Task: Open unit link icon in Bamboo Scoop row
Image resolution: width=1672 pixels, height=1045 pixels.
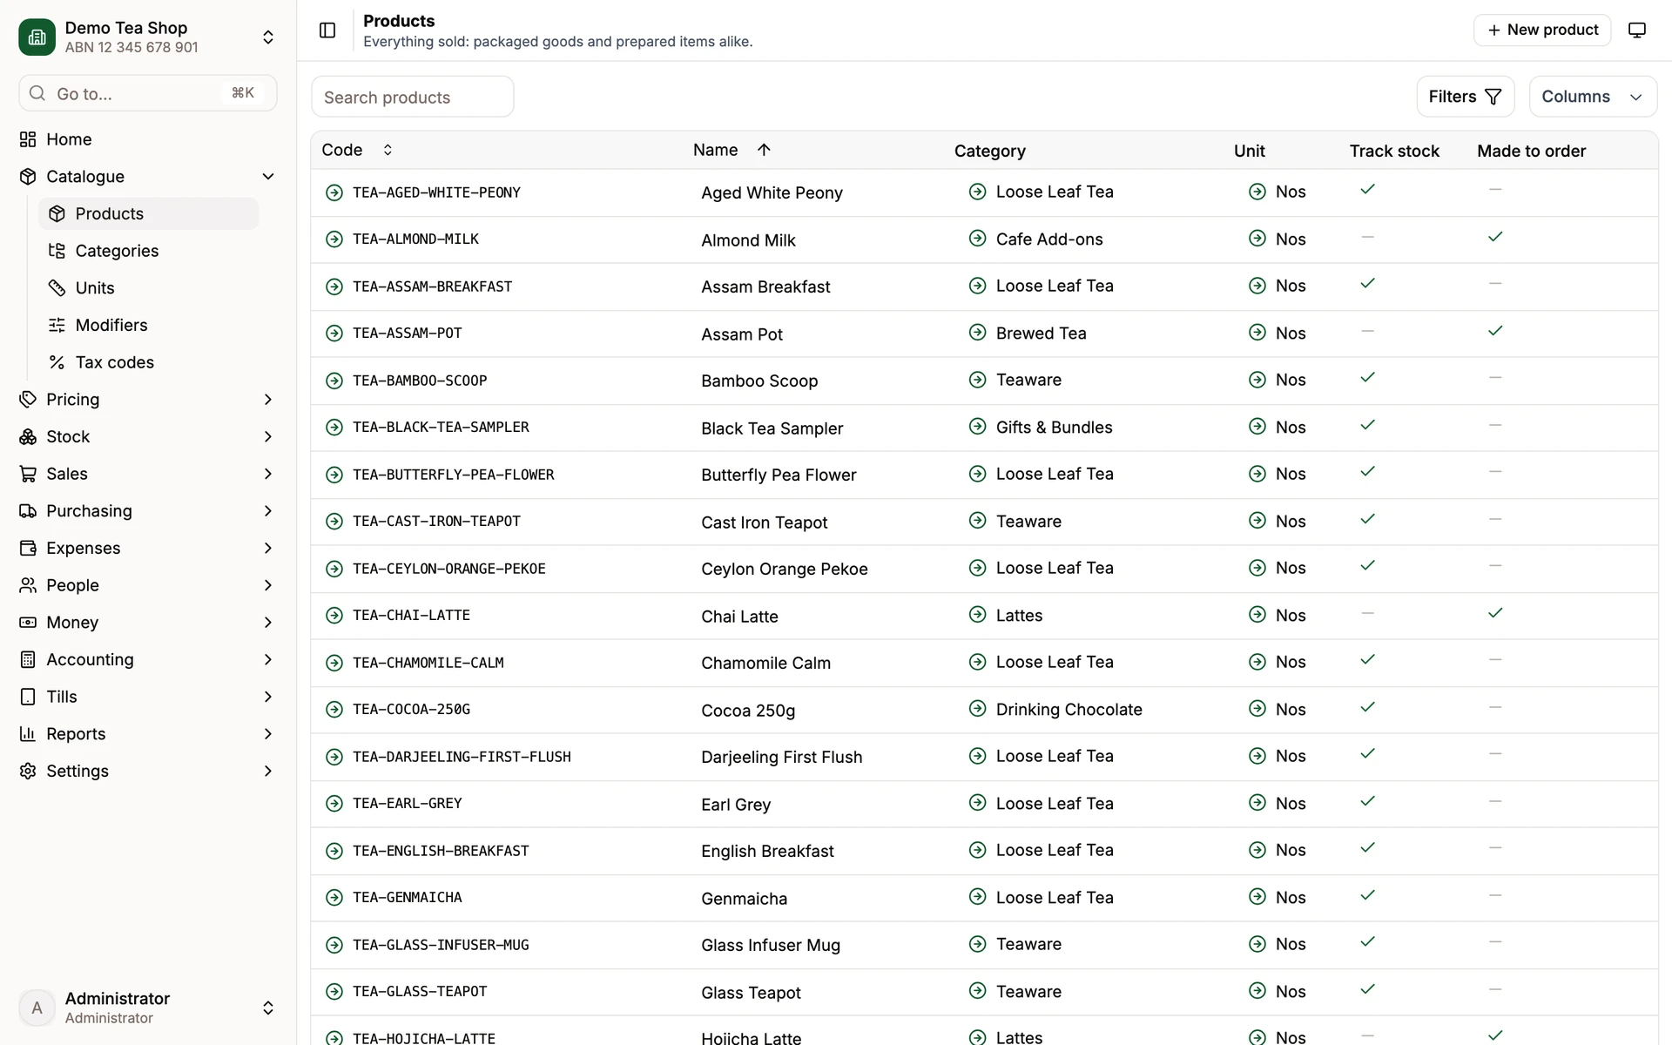Action: pos(1257,380)
